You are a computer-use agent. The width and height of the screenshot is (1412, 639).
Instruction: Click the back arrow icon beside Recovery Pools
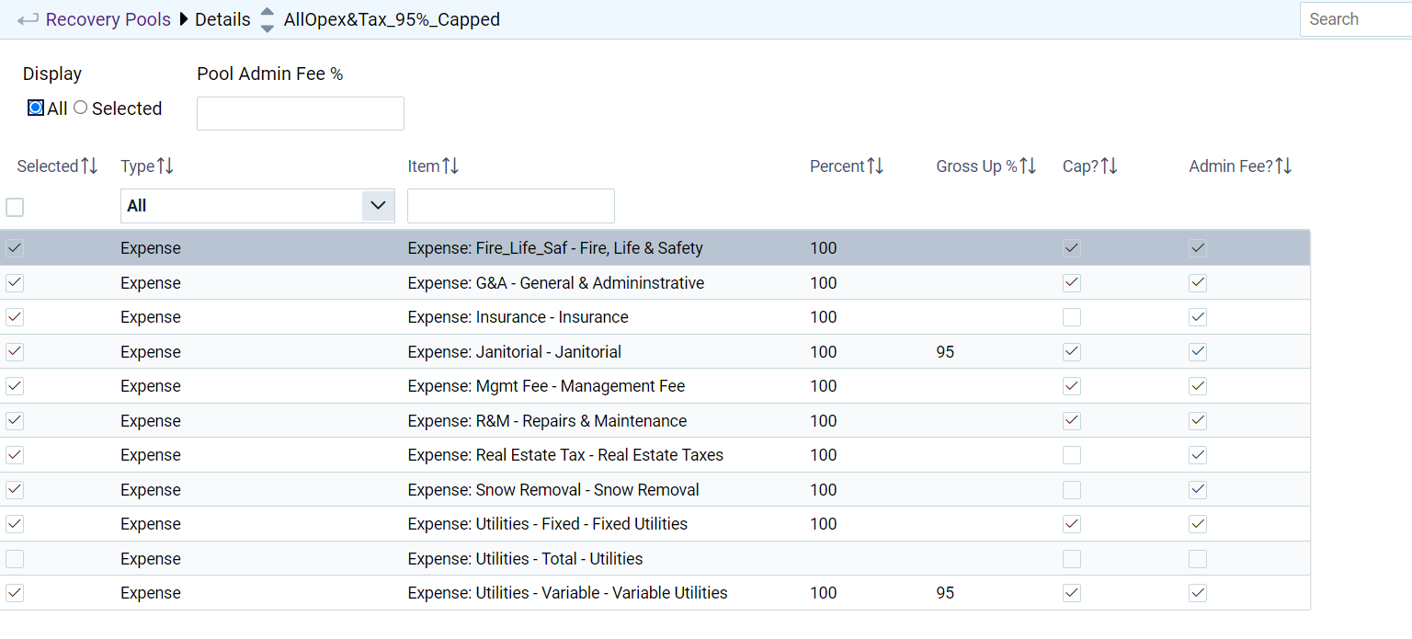[x=28, y=19]
